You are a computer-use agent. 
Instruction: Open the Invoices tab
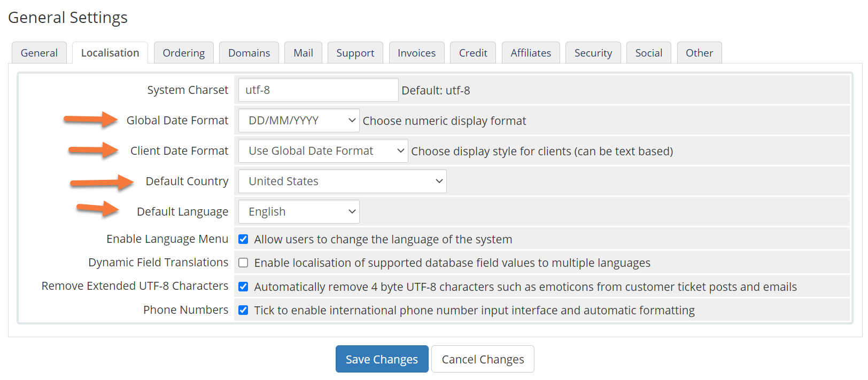tap(416, 53)
